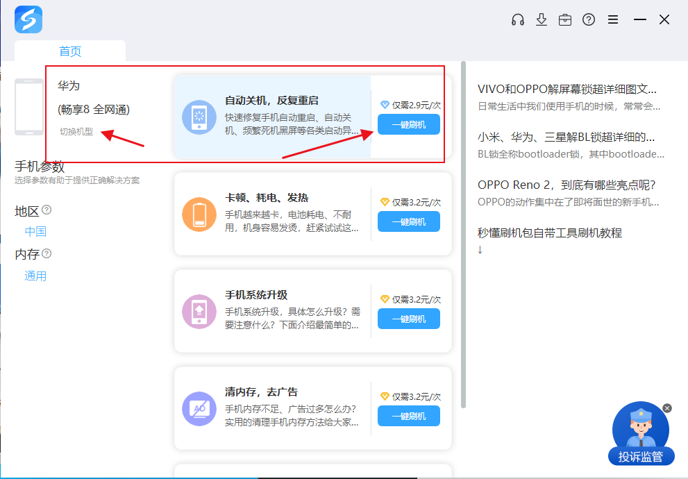Click 切换机型 to change phone model
The width and height of the screenshot is (688, 479).
click(76, 132)
